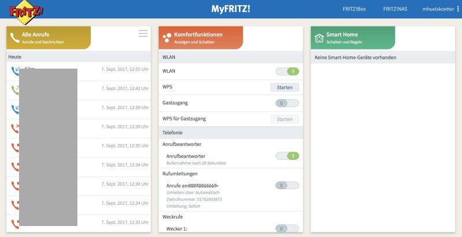Click the Heute section header

point(79,57)
